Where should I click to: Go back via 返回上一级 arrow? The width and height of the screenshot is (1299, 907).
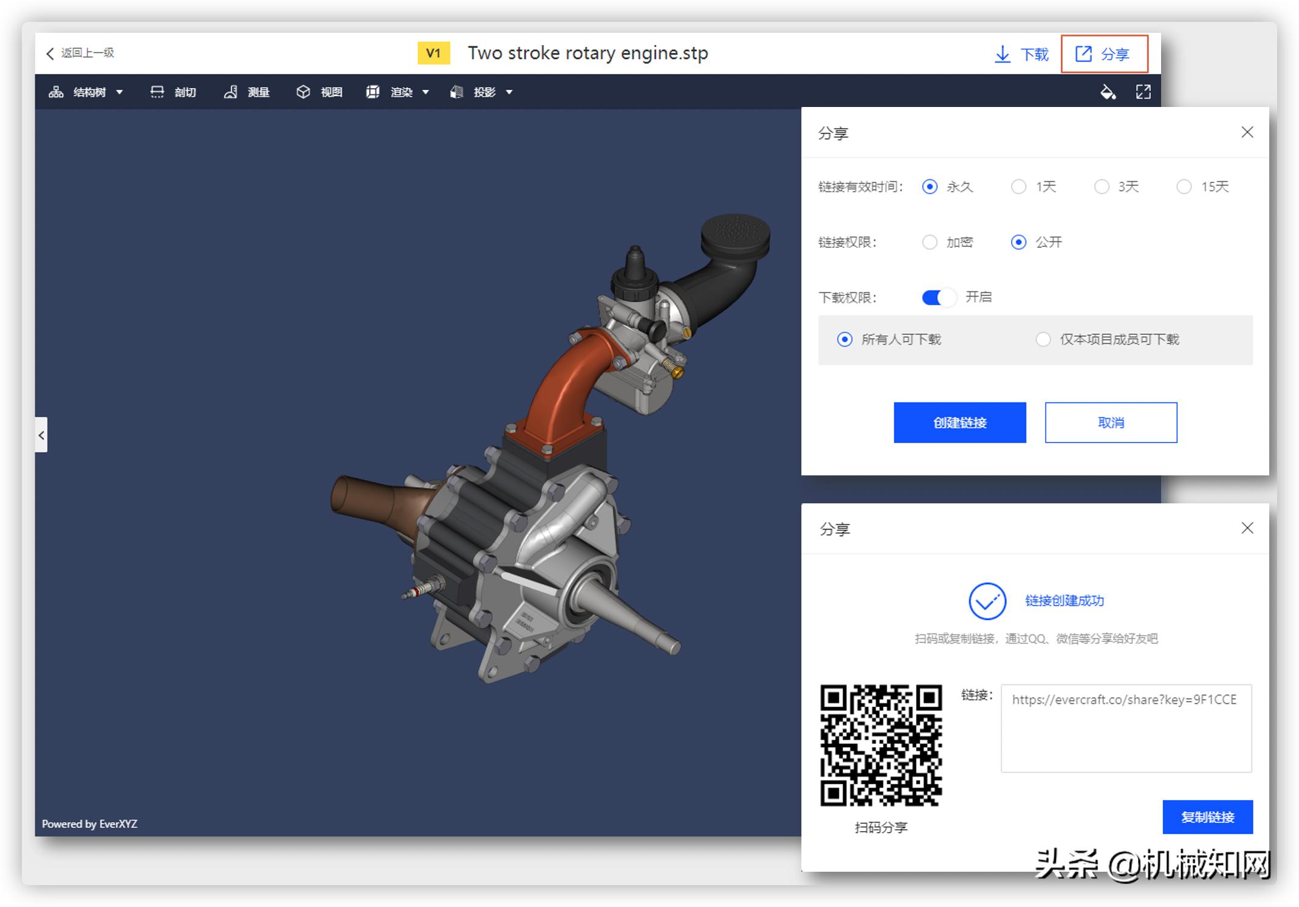50,53
